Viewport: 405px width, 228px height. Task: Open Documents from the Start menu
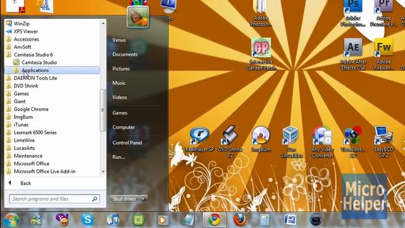coord(125,54)
